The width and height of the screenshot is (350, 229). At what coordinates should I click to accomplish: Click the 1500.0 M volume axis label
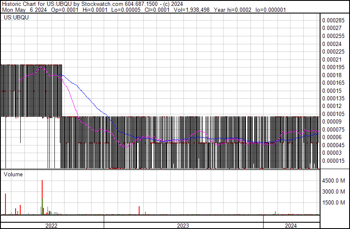click(x=334, y=202)
